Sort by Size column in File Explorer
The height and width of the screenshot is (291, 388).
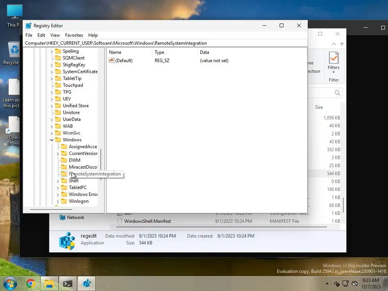coord(319,107)
